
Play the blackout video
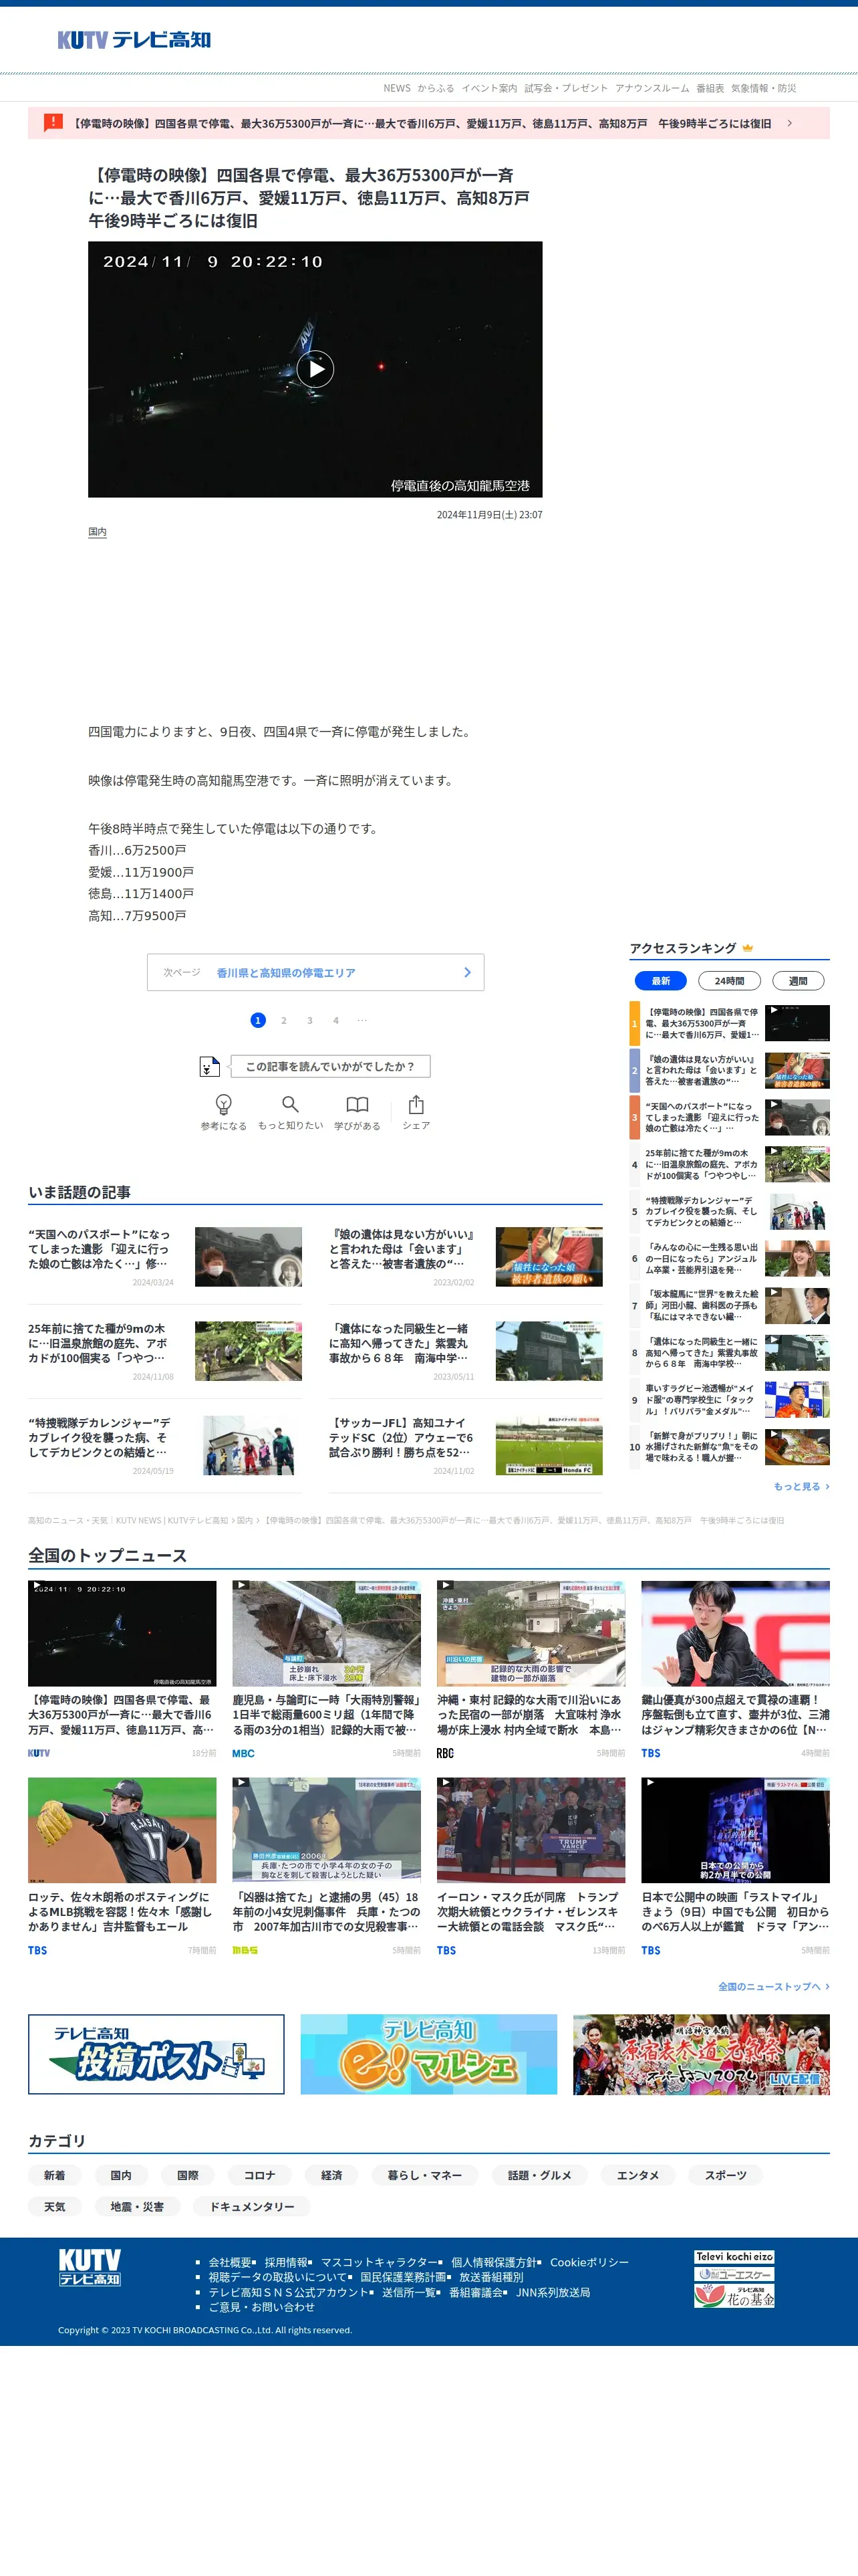(315, 369)
